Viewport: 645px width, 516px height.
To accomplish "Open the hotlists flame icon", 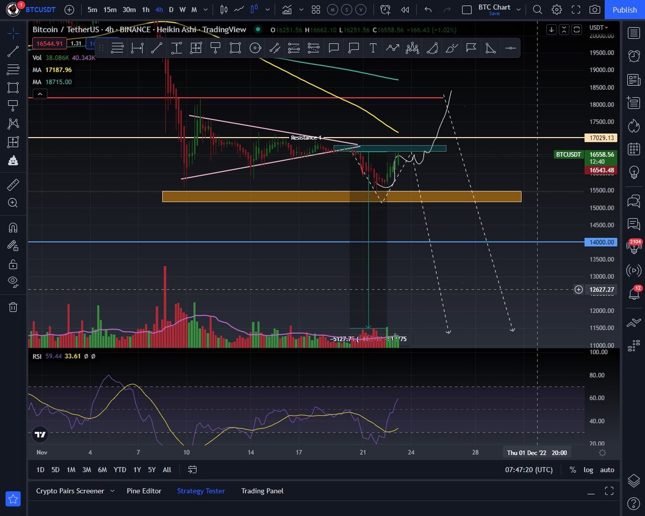I will tap(634, 125).
